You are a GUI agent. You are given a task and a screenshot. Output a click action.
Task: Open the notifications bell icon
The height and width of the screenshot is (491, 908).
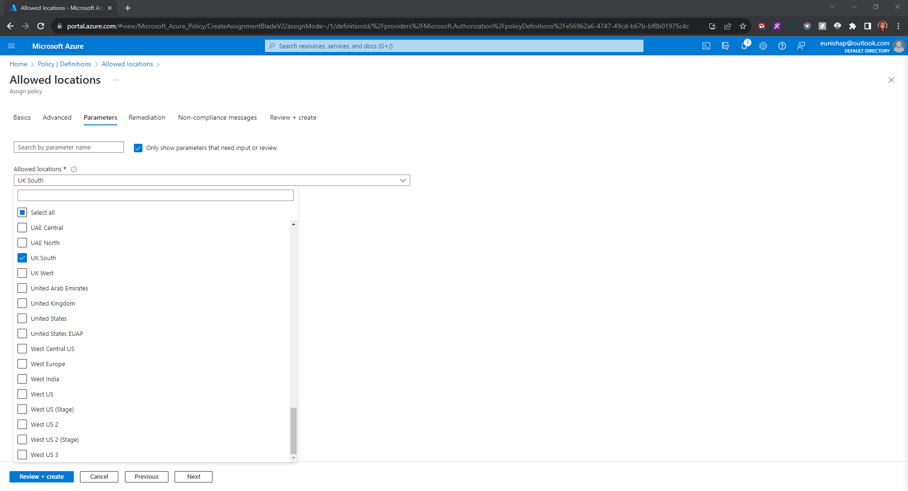744,46
